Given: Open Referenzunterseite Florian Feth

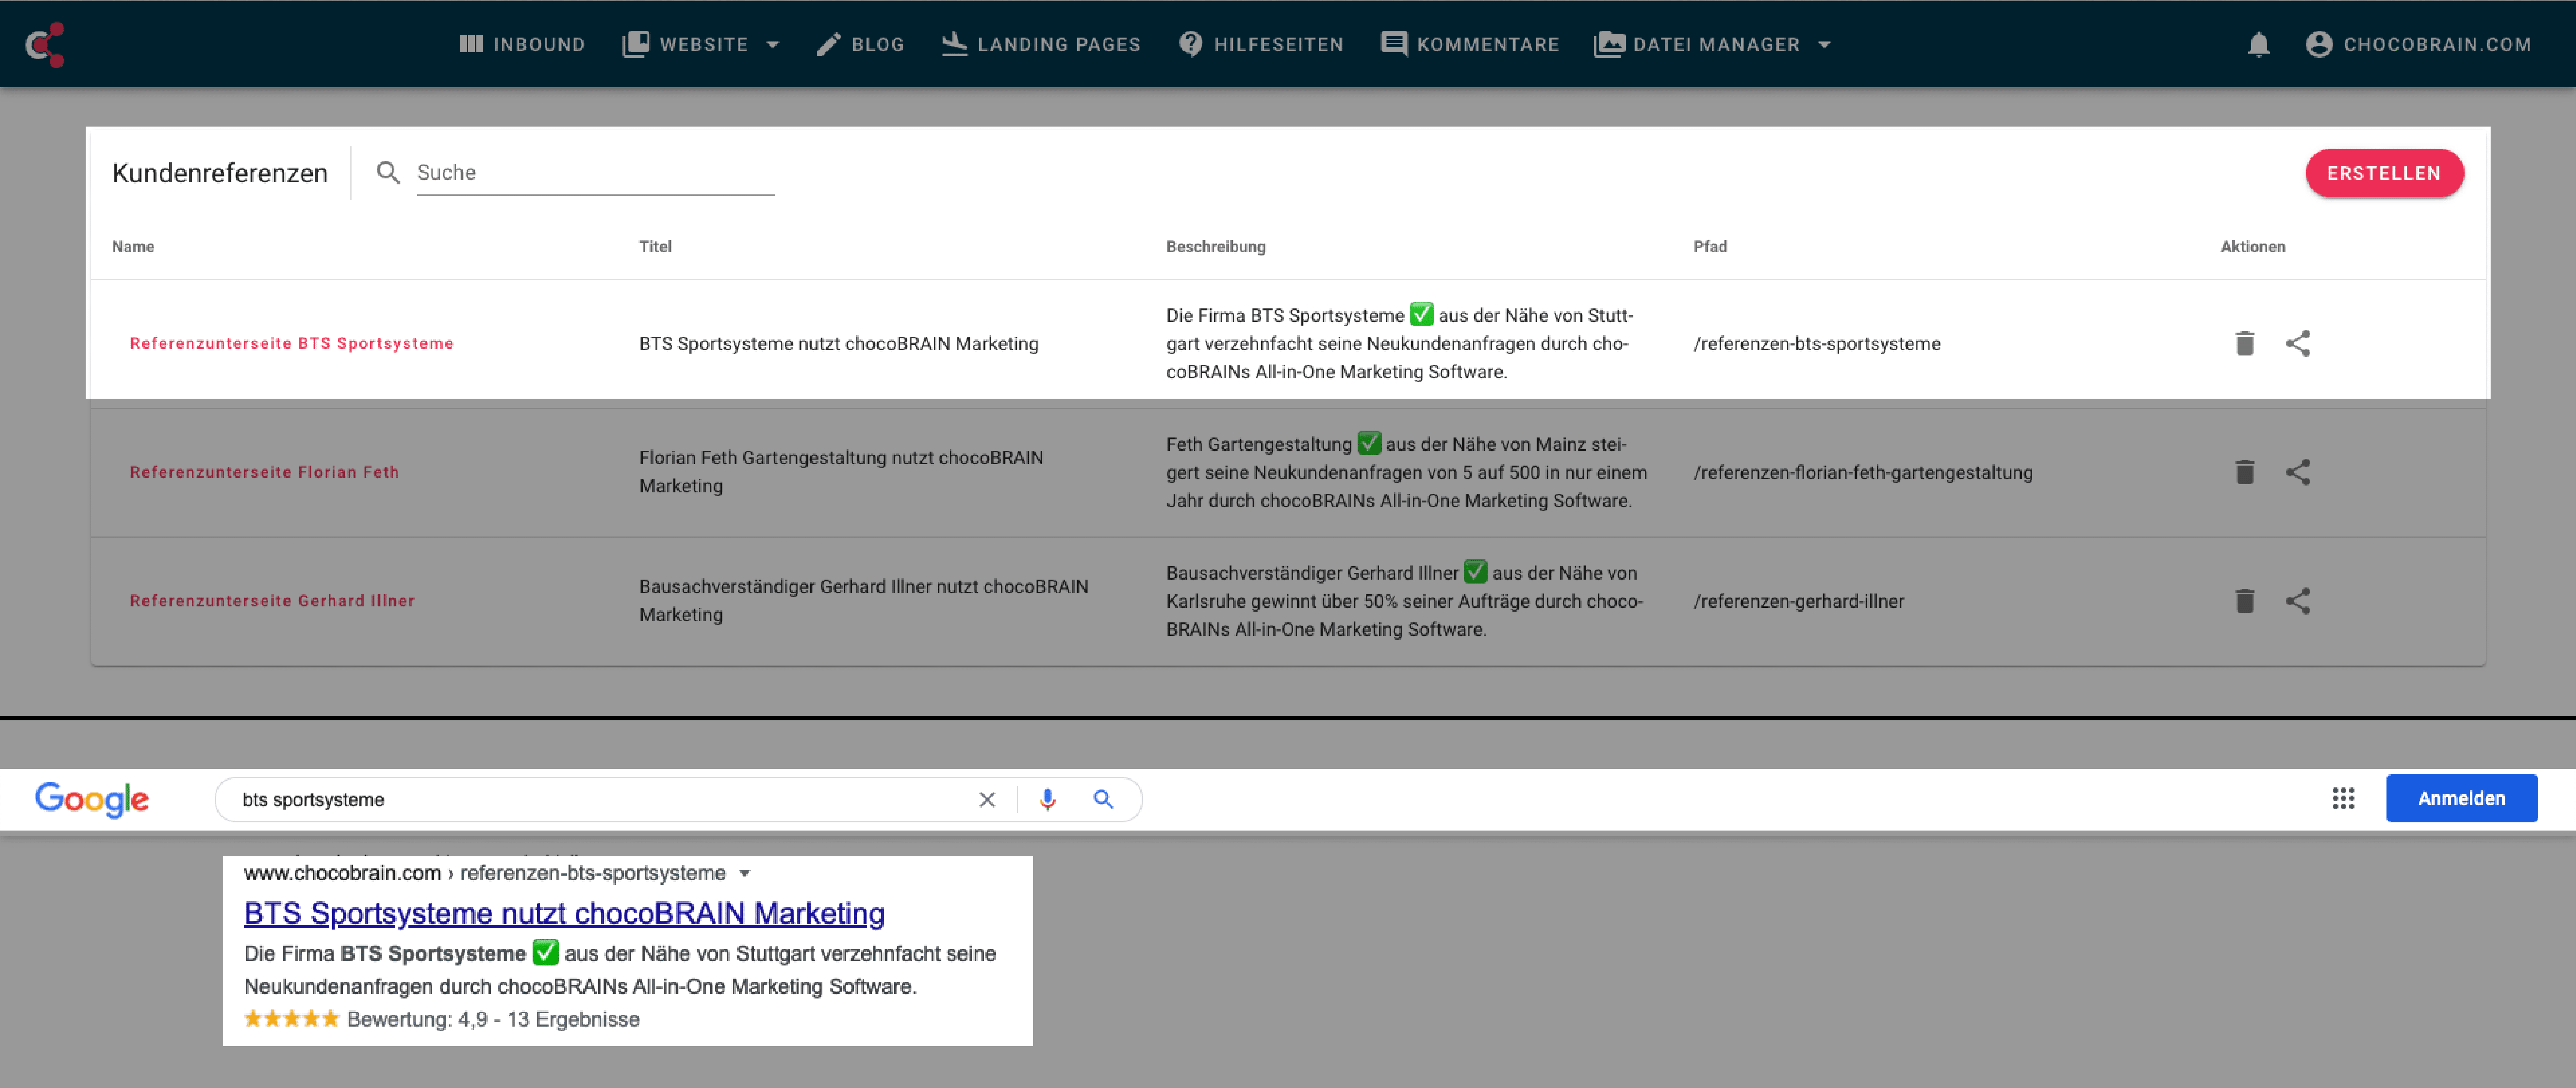Looking at the screenshot, I should coord(265,472).
